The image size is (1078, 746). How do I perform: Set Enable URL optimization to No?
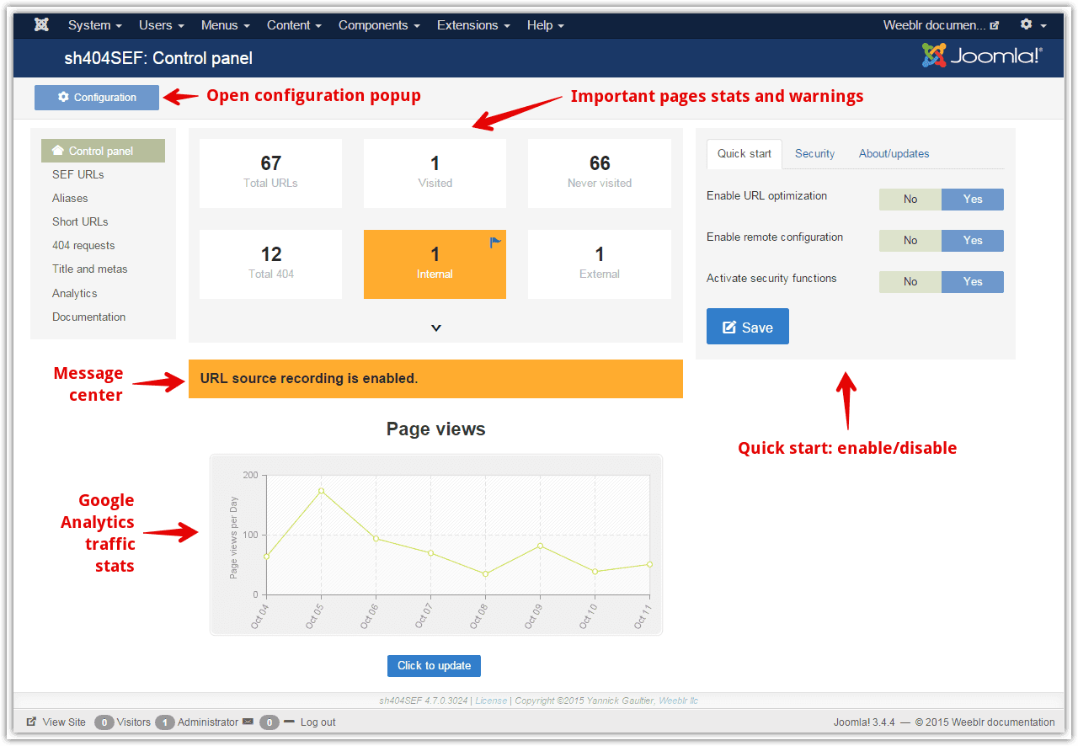coord(910,200)
